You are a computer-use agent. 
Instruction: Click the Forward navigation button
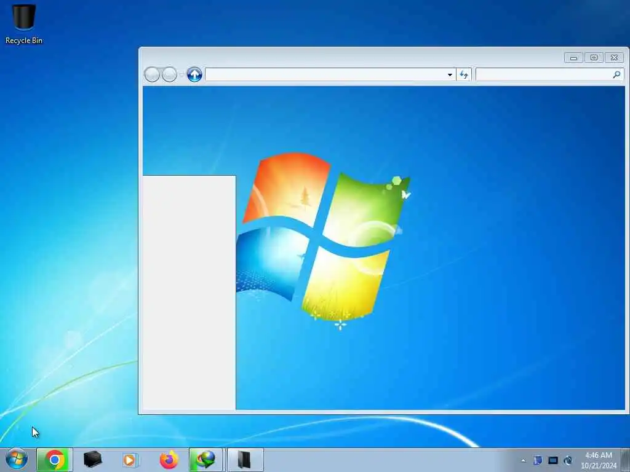coord(169,74)
